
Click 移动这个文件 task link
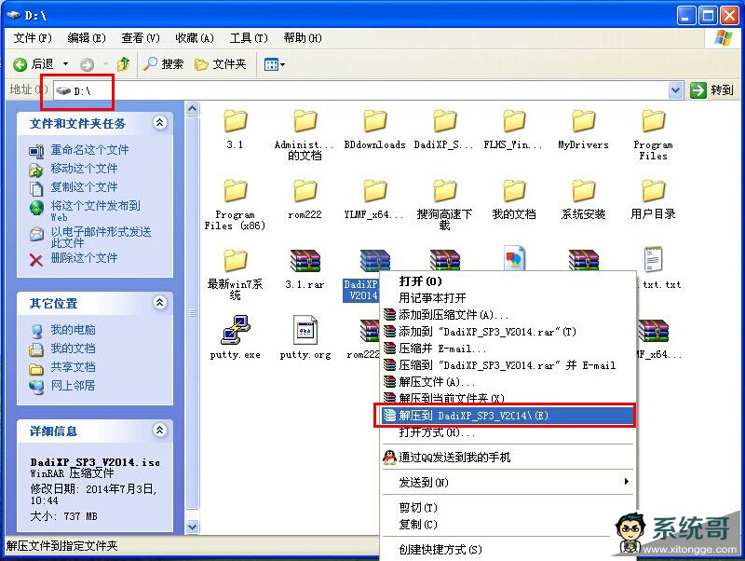point(84,169)
